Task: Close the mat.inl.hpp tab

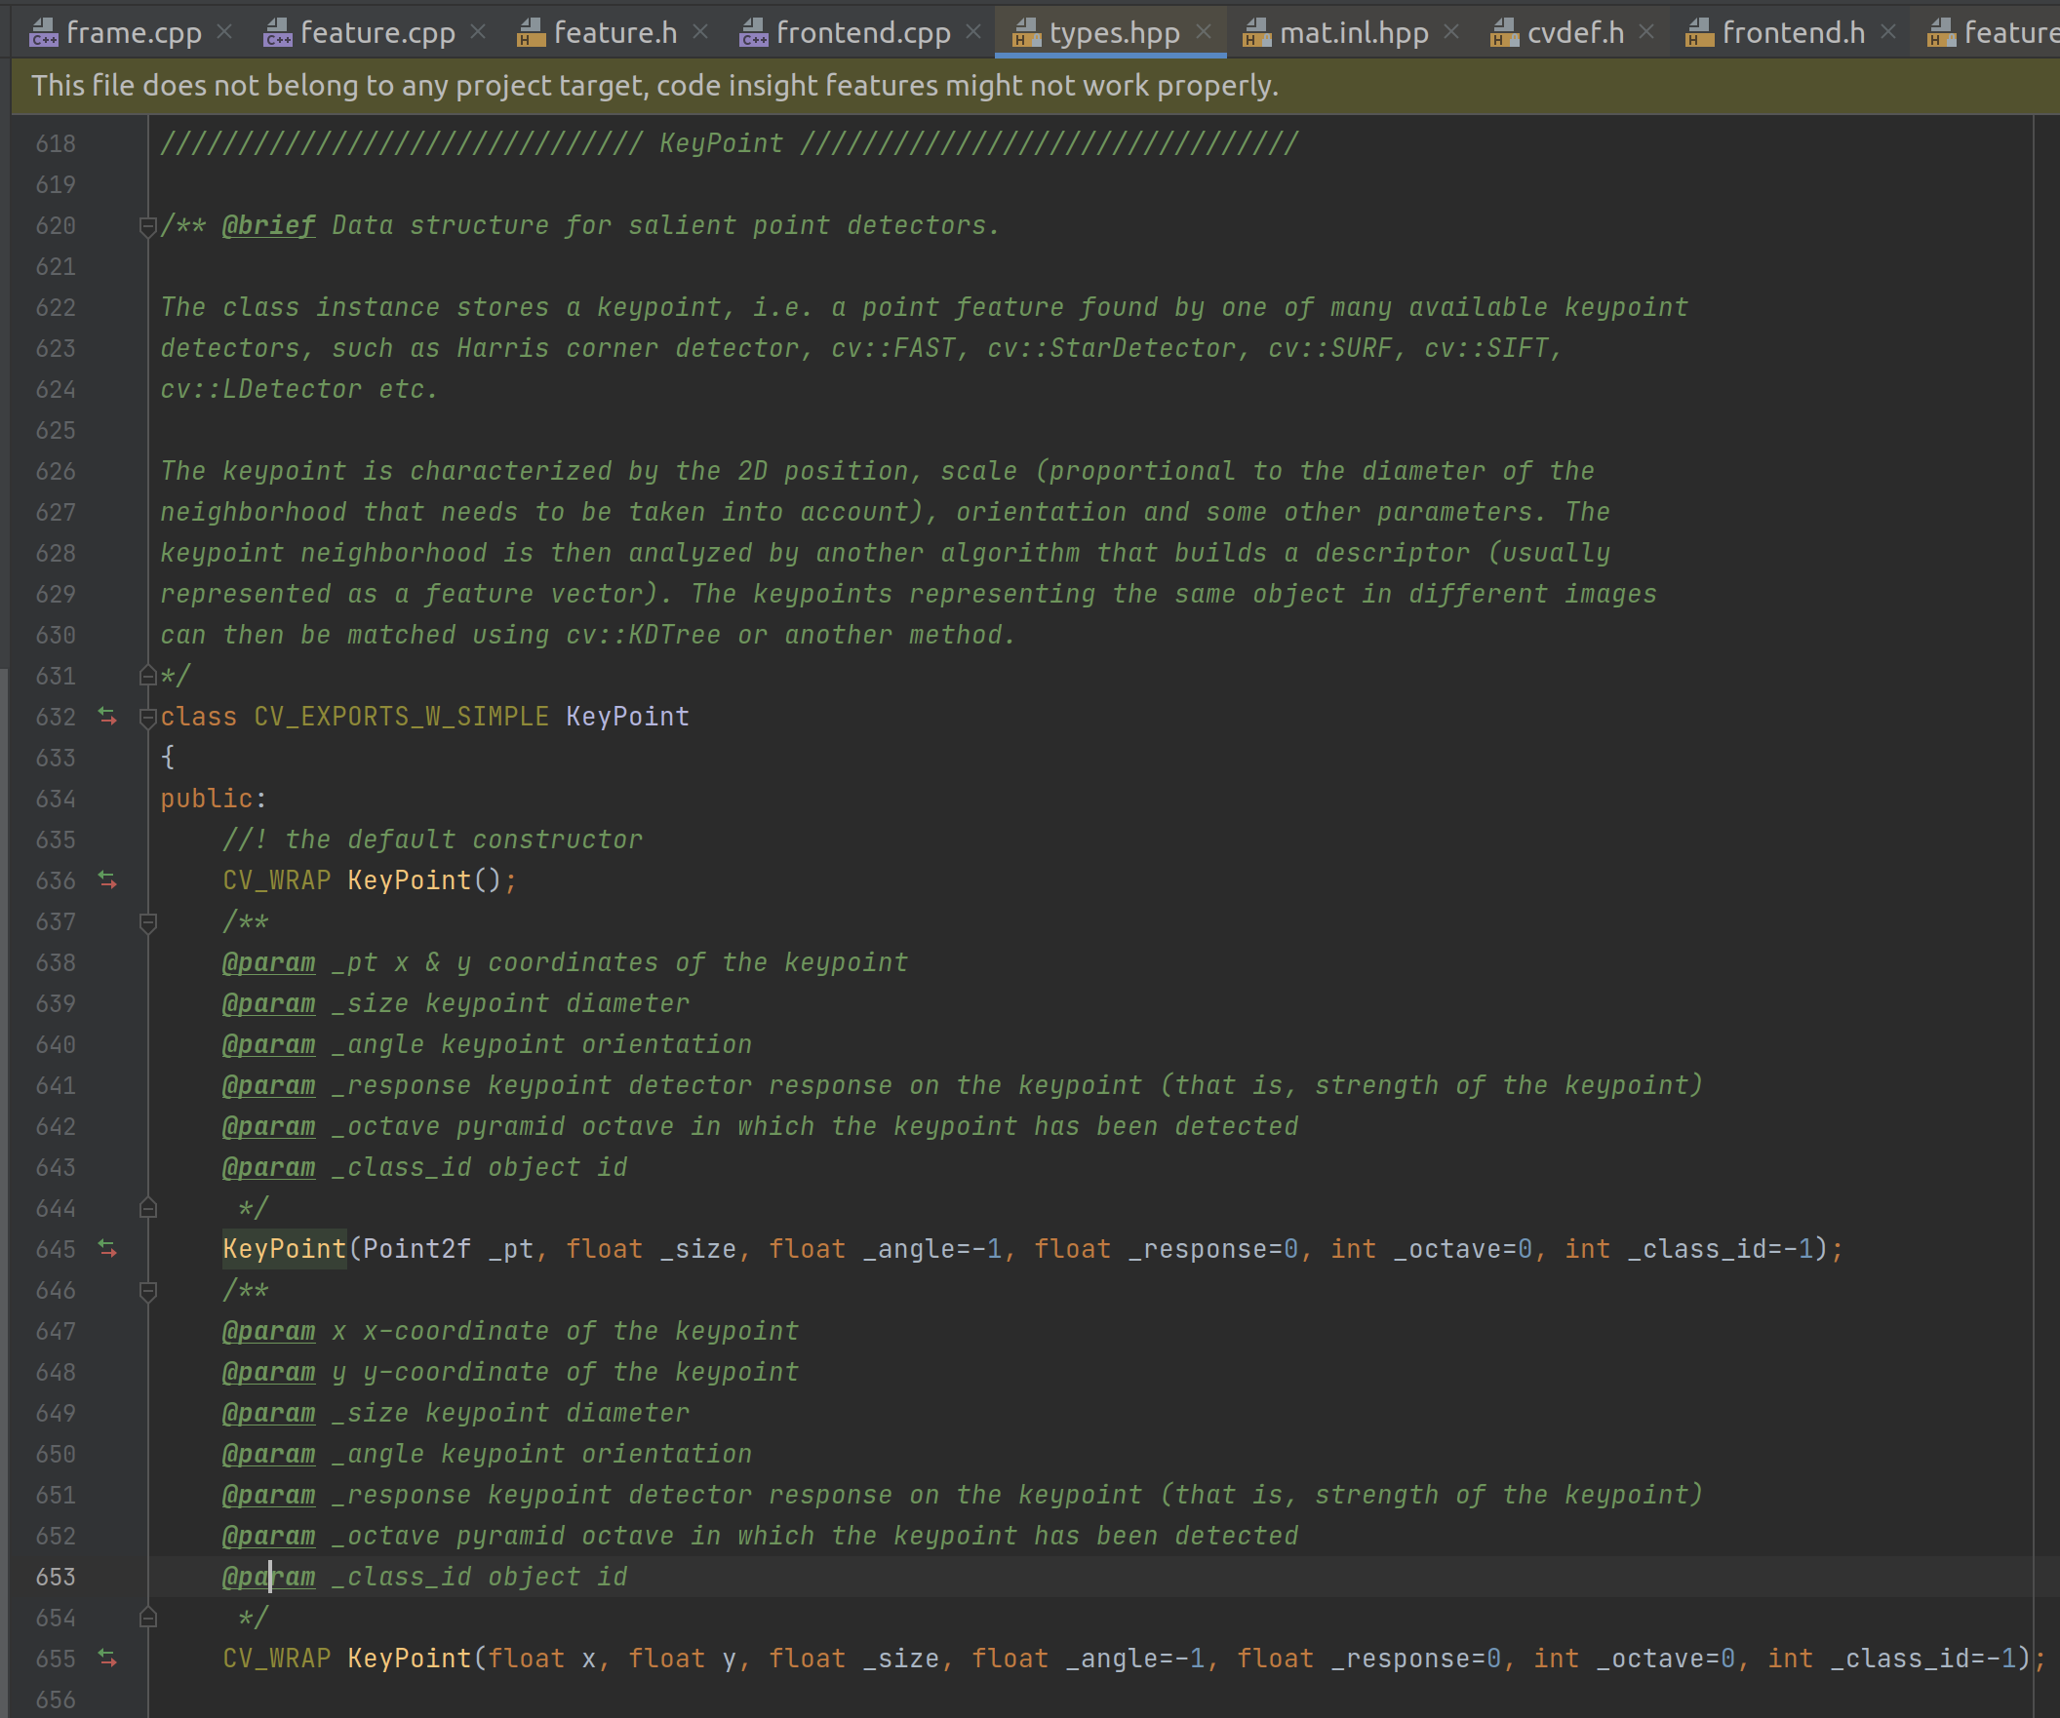Action: click(1451, 32)
